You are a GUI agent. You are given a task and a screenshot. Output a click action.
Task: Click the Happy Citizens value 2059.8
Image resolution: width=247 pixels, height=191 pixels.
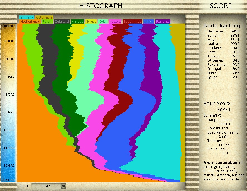pos(224,124)
